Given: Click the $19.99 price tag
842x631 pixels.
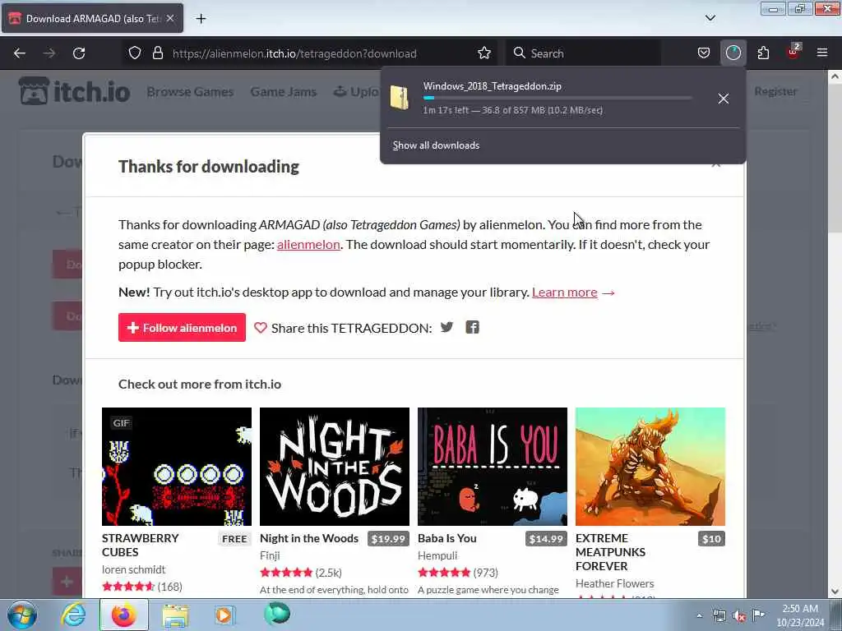Looking at the screenshot, I should click(x=388, y=539).
